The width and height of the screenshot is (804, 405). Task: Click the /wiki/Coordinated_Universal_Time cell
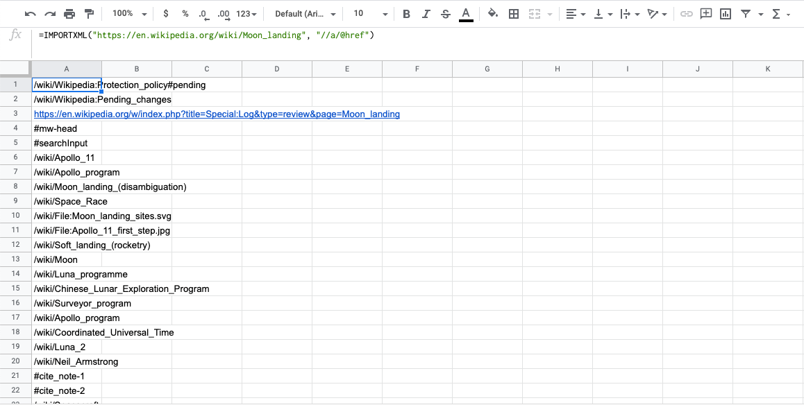pyautogui.click(x=67, y=332)
